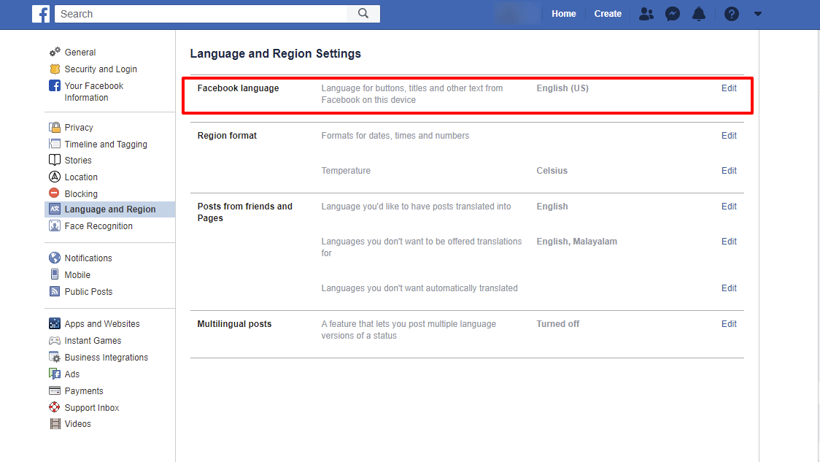Click the 'Multilingual posts' label
820x462 pixels.
coord(234,324)
